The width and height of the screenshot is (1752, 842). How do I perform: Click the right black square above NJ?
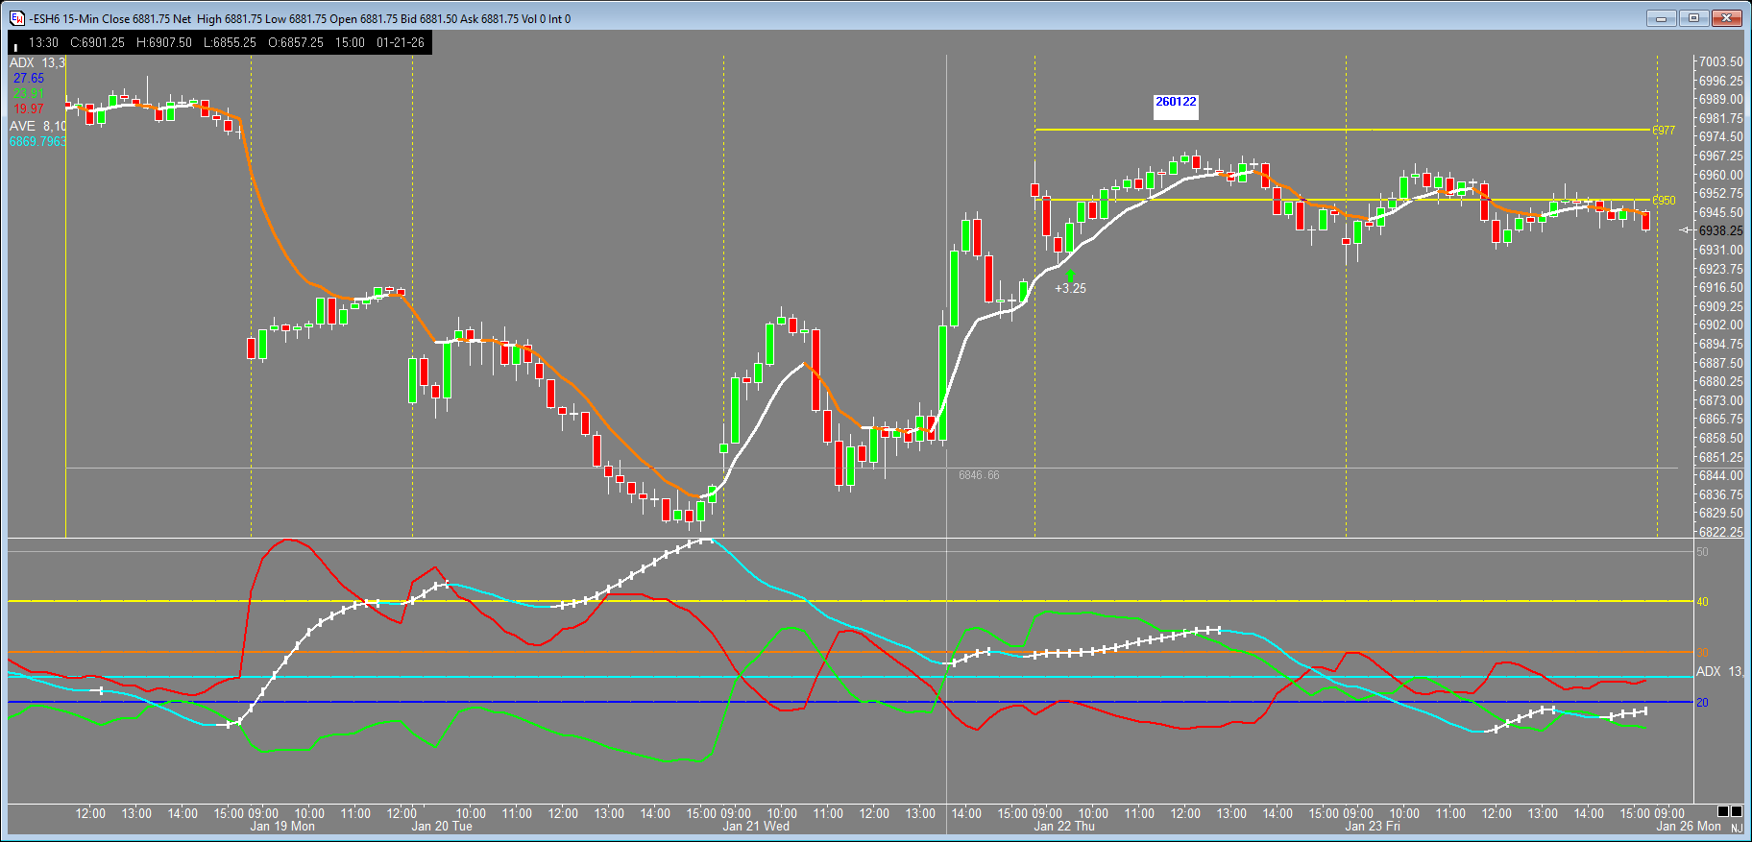tap(1737, 811)
